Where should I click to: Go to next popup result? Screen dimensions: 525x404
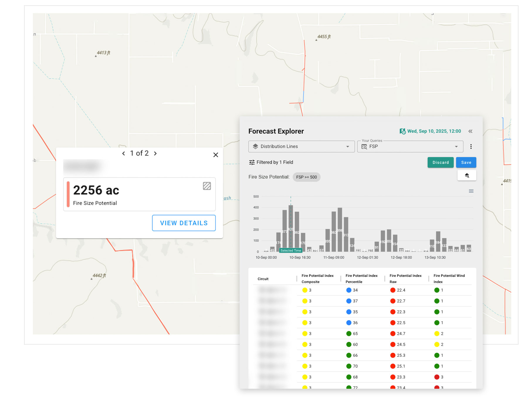click(x=155, y=153)
